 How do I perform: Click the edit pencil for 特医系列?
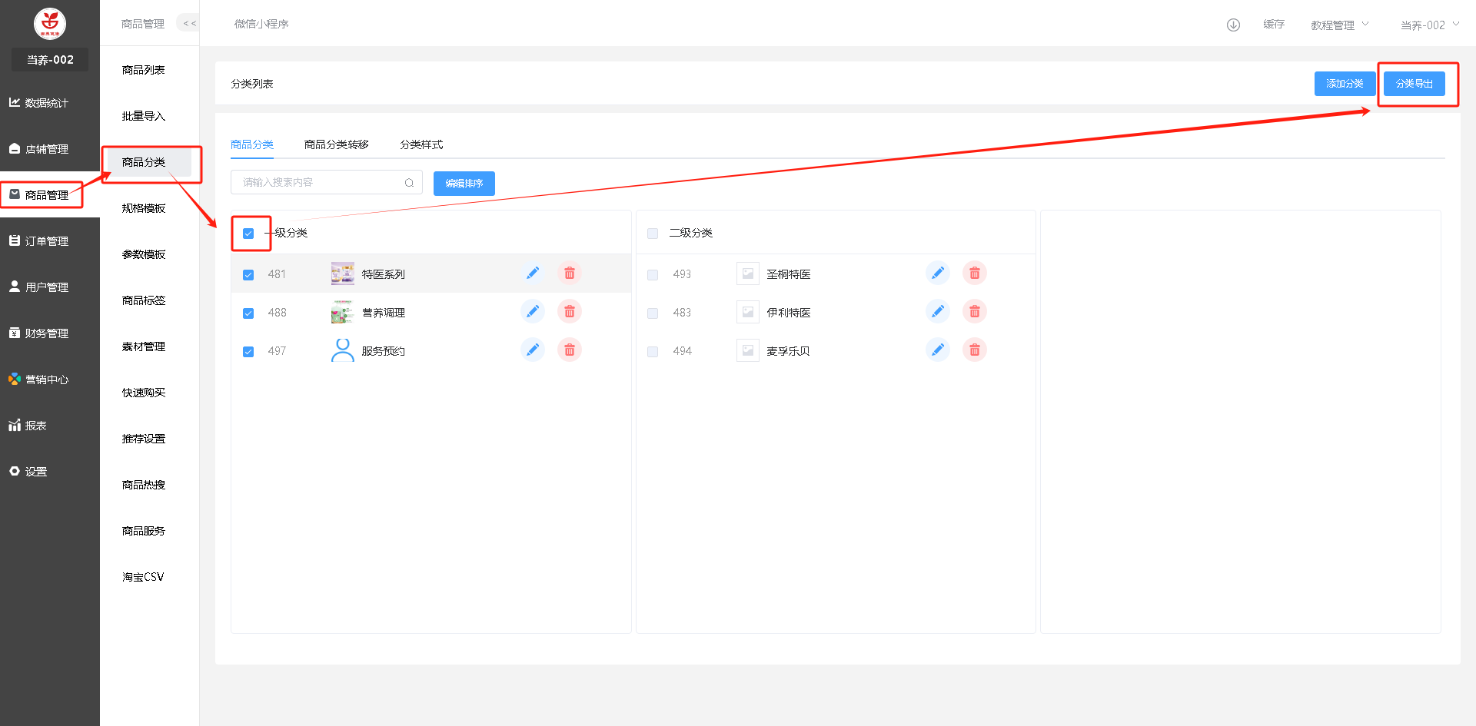click(532, 273)
